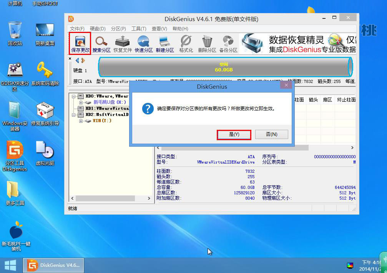Select the 新毛桃PE一键装机 desktop icon
The width and height of the screenshot is (387, 273).
[x=16, y=236]
